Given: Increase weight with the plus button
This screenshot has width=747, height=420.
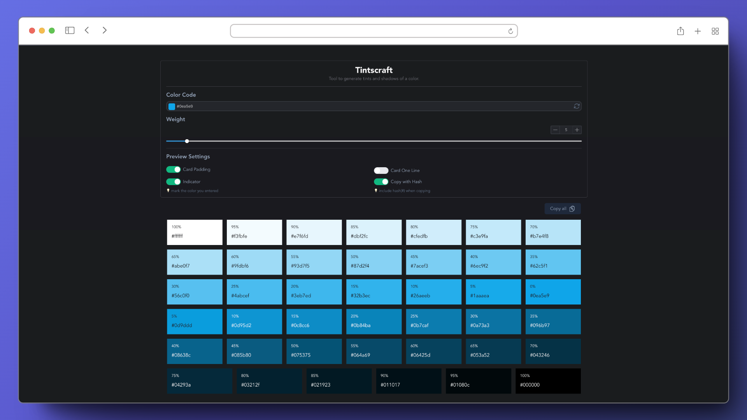Looking at the screenshot, I should click(x=577, y=130).
